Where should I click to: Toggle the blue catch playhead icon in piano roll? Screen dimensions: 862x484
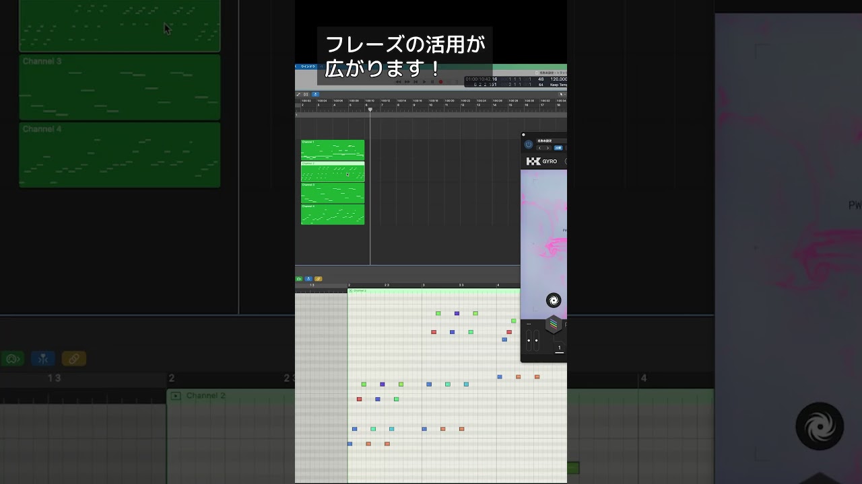tap(308, 278)
